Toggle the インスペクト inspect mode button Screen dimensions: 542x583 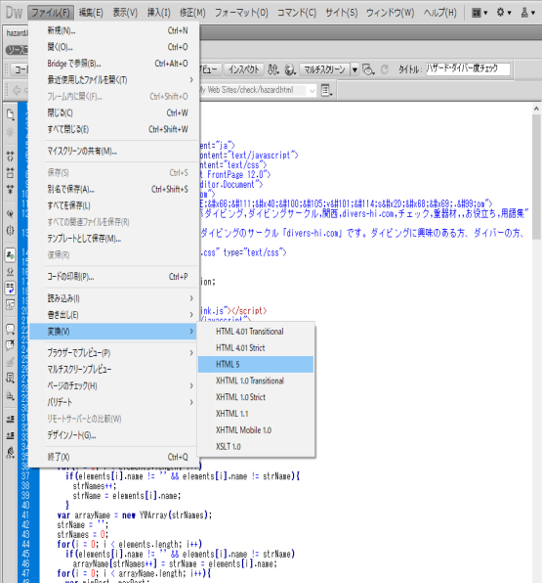[x=243, y=69]
